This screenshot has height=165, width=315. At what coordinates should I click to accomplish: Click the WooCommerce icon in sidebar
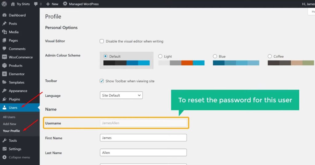(4, 57)
